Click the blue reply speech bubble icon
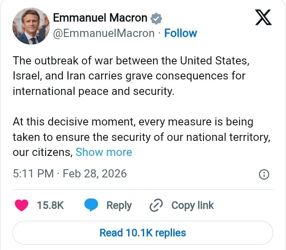 click(91, 205)
